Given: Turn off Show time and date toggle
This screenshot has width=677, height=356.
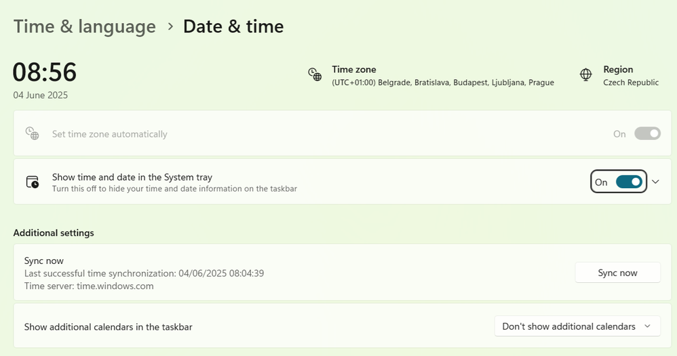Looking at the screenshot, I should 628,181.
